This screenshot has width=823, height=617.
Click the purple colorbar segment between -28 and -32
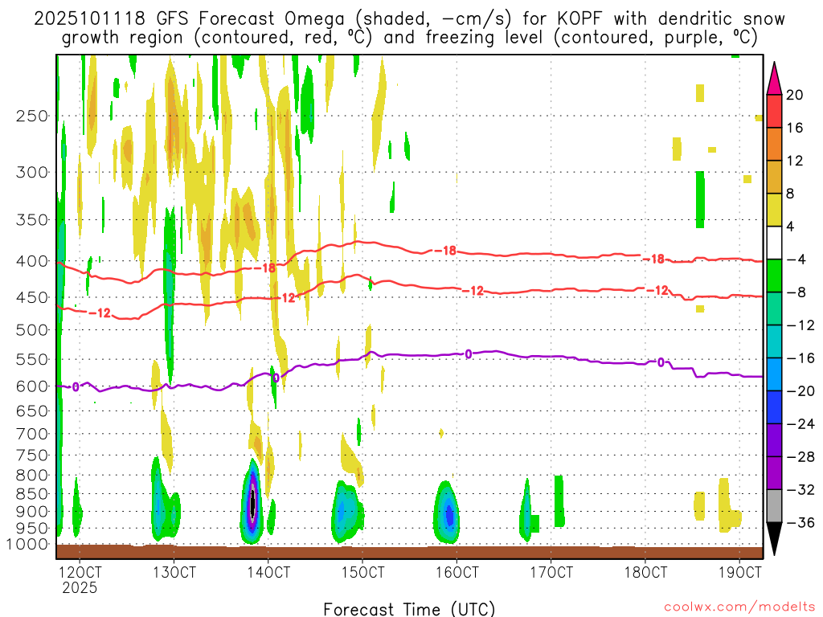pos(774,472)
